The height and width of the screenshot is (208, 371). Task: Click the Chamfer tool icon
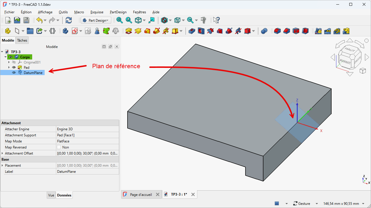point(287,31)
